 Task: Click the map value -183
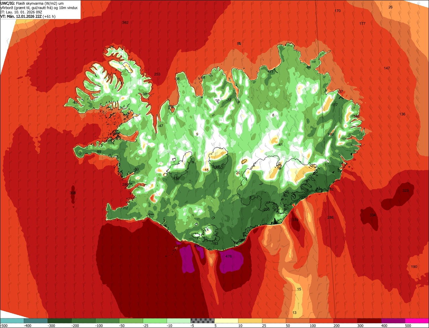[x=214, y=243]
